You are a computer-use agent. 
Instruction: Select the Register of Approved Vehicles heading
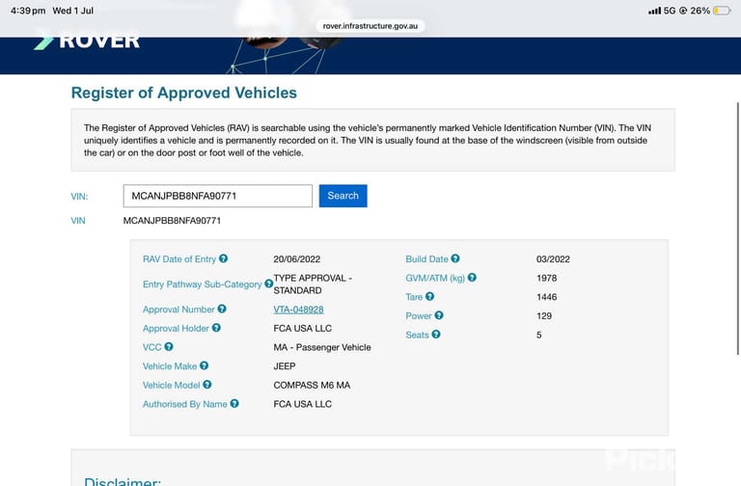tap(184, 93)
